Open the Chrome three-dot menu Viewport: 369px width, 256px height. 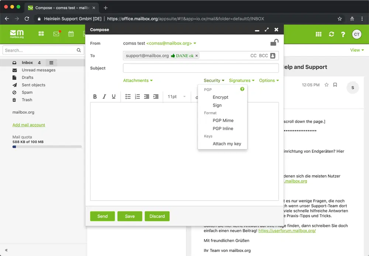tap(362, 18)
